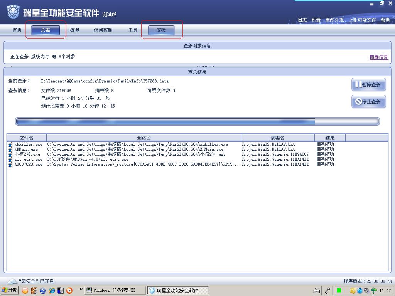Select the XHMain.exe file name
Screen dimensions: 395x296
click(26, 150)
